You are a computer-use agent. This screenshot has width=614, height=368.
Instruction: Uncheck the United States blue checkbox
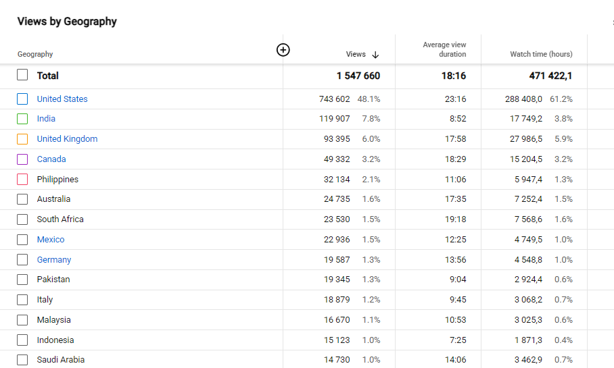22,99
